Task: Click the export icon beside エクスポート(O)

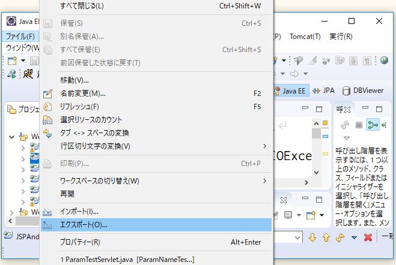Action: (47, 225)
